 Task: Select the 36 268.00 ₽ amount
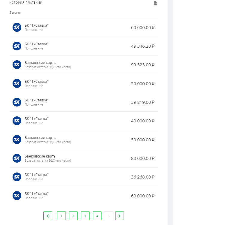coord(143,177)
